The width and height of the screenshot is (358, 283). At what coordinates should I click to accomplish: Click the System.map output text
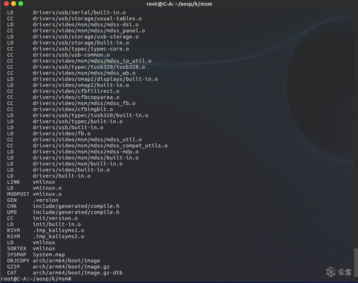(48, 255)
